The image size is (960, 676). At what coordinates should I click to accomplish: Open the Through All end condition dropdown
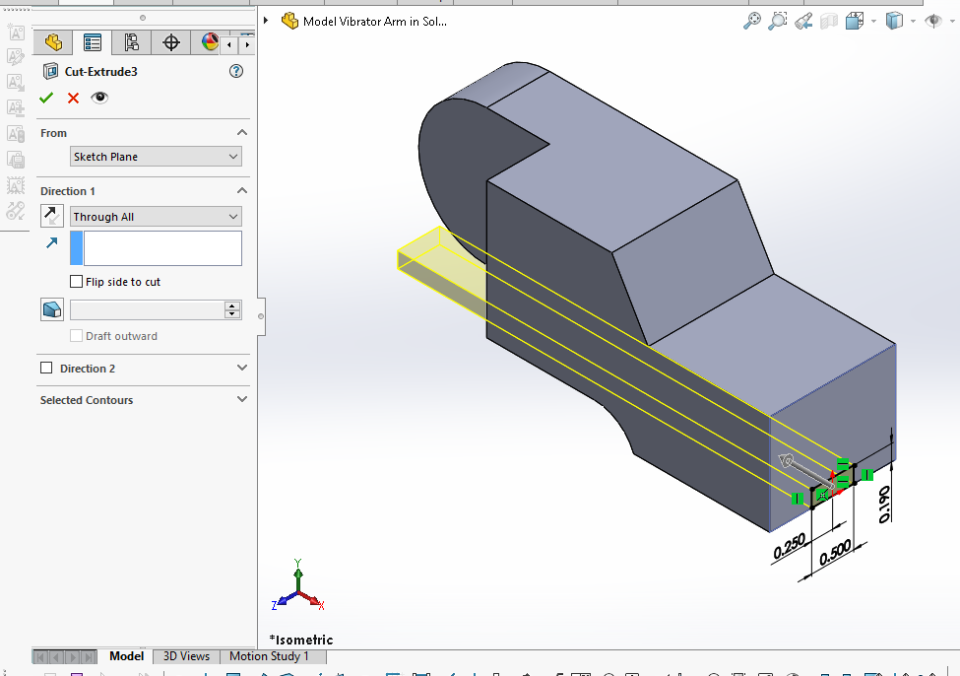click(x=156, y=217)
